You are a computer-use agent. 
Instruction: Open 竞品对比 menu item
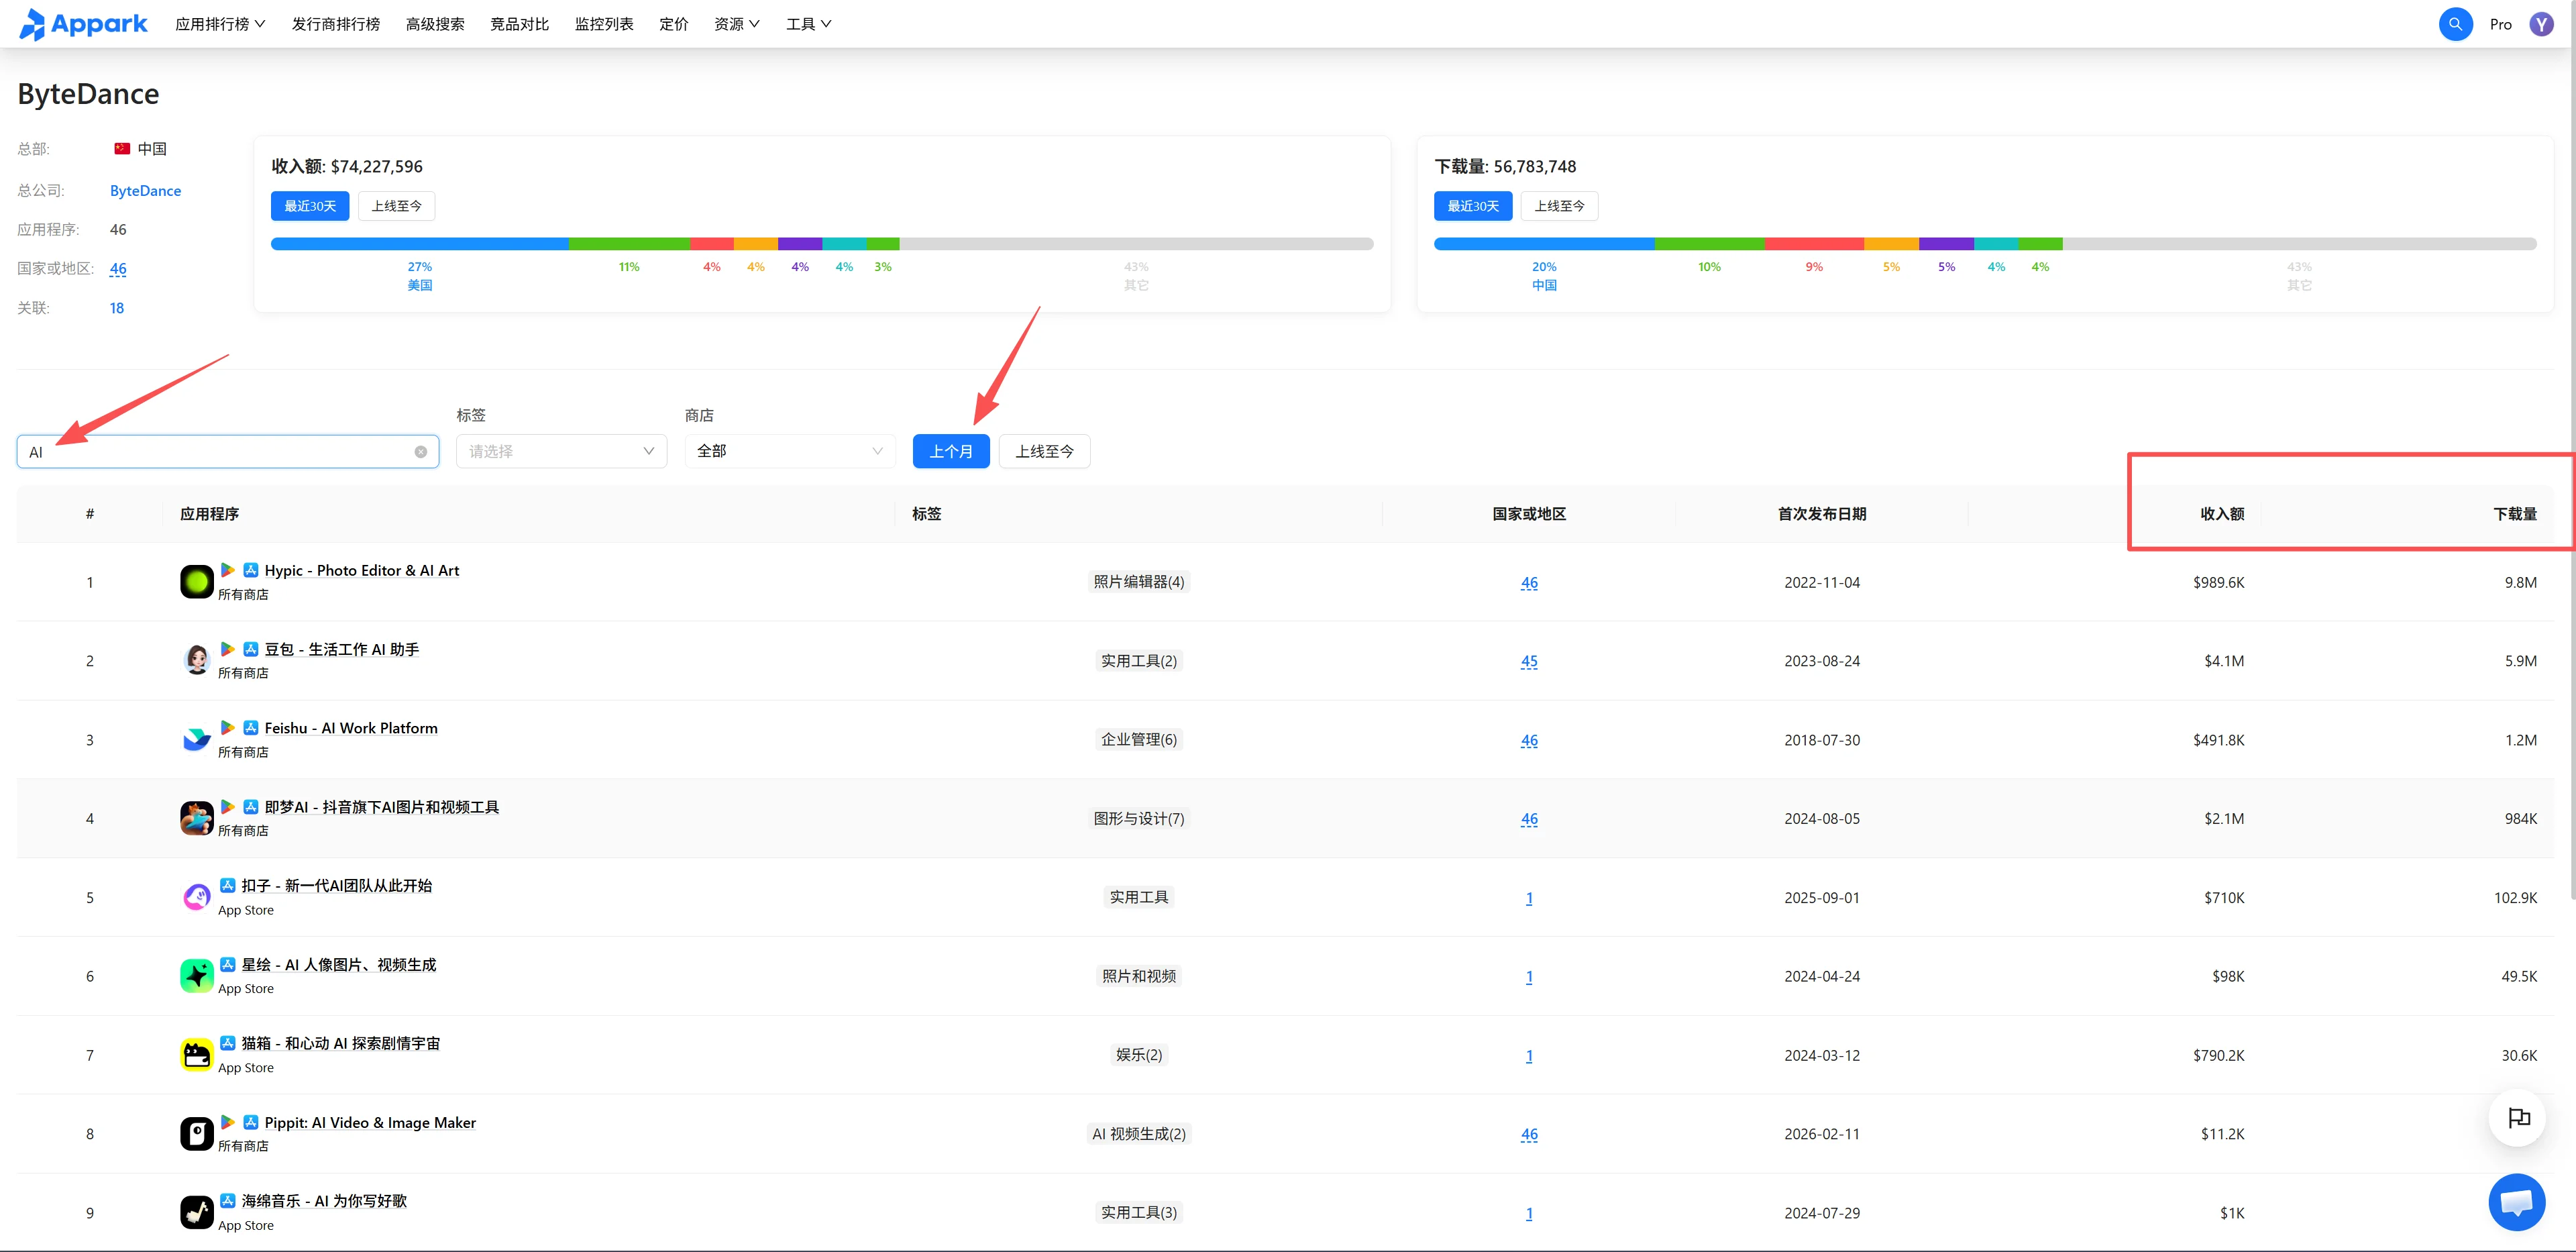tap(520, 24)
